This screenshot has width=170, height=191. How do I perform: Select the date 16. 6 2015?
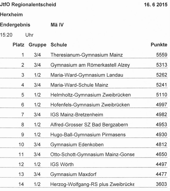pyautogui.click(x=156, y=5)
